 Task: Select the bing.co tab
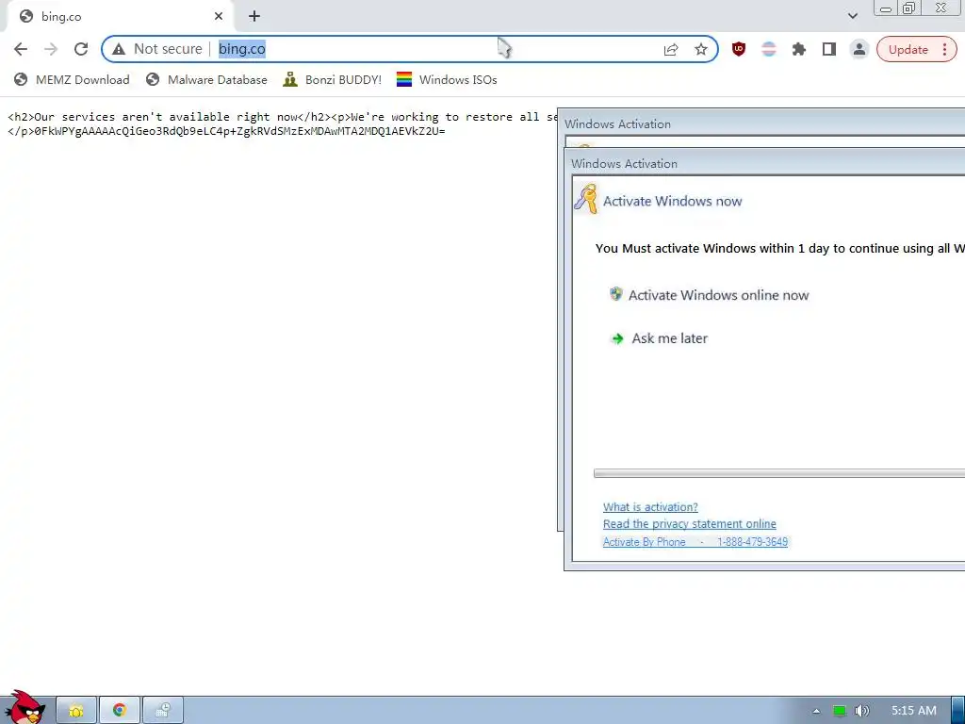click(120, 17)
